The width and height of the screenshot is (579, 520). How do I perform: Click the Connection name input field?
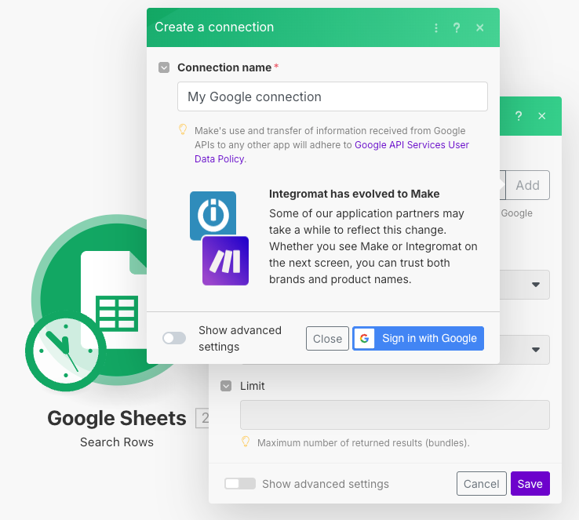coord(333,96)
